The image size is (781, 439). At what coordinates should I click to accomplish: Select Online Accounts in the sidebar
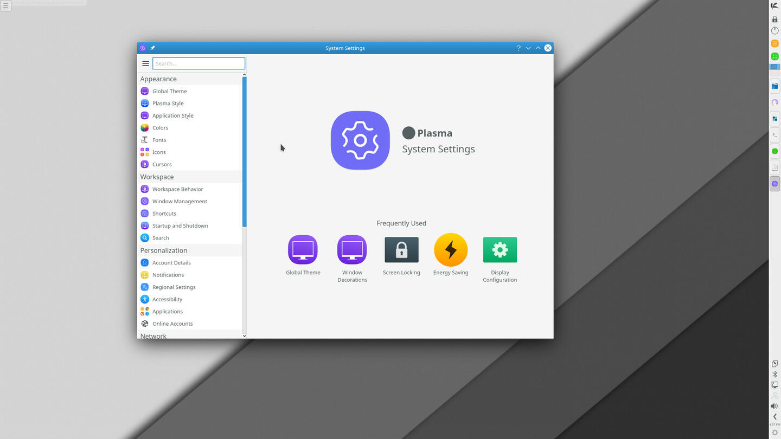click(x=189, y=324)
